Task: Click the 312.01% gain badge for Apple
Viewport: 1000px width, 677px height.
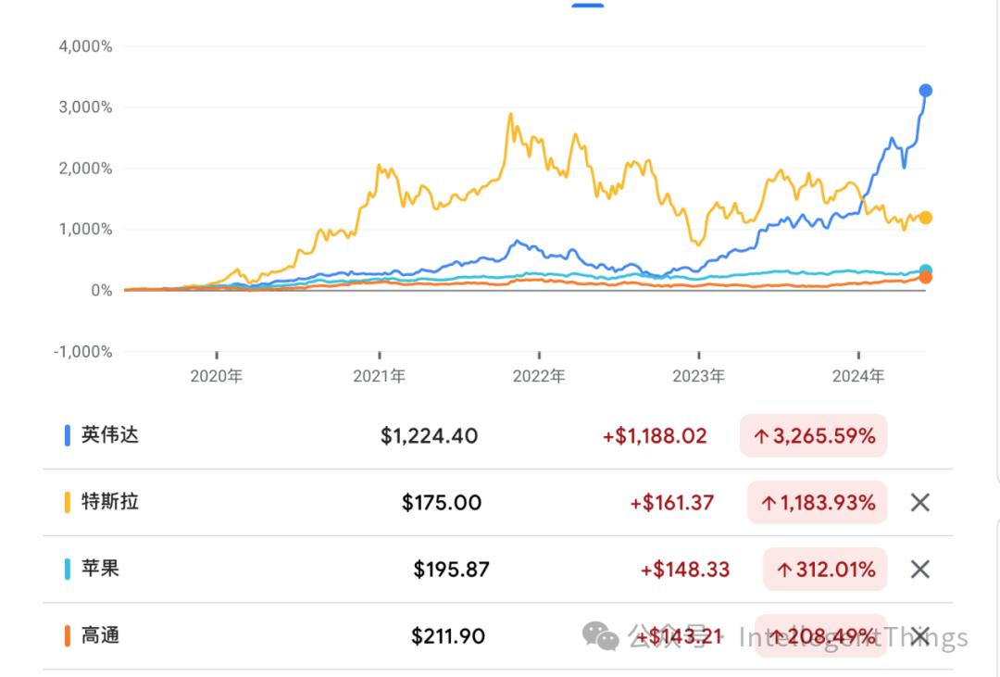Action: click(x=824, y=570)
